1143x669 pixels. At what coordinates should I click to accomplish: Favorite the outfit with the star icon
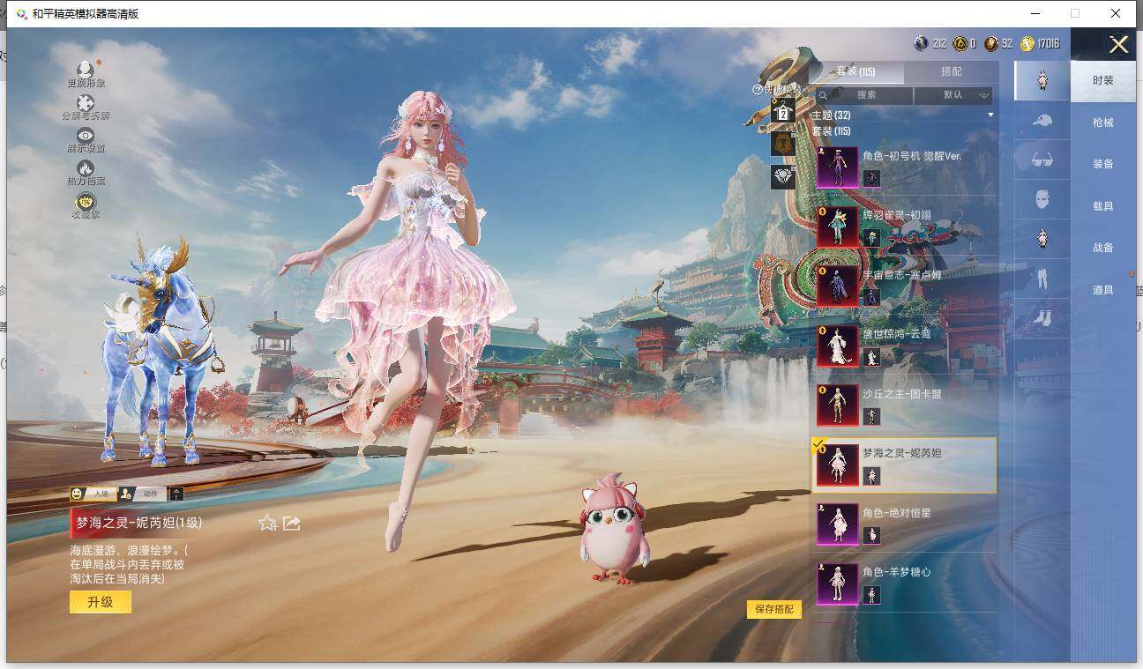(267, 523)
